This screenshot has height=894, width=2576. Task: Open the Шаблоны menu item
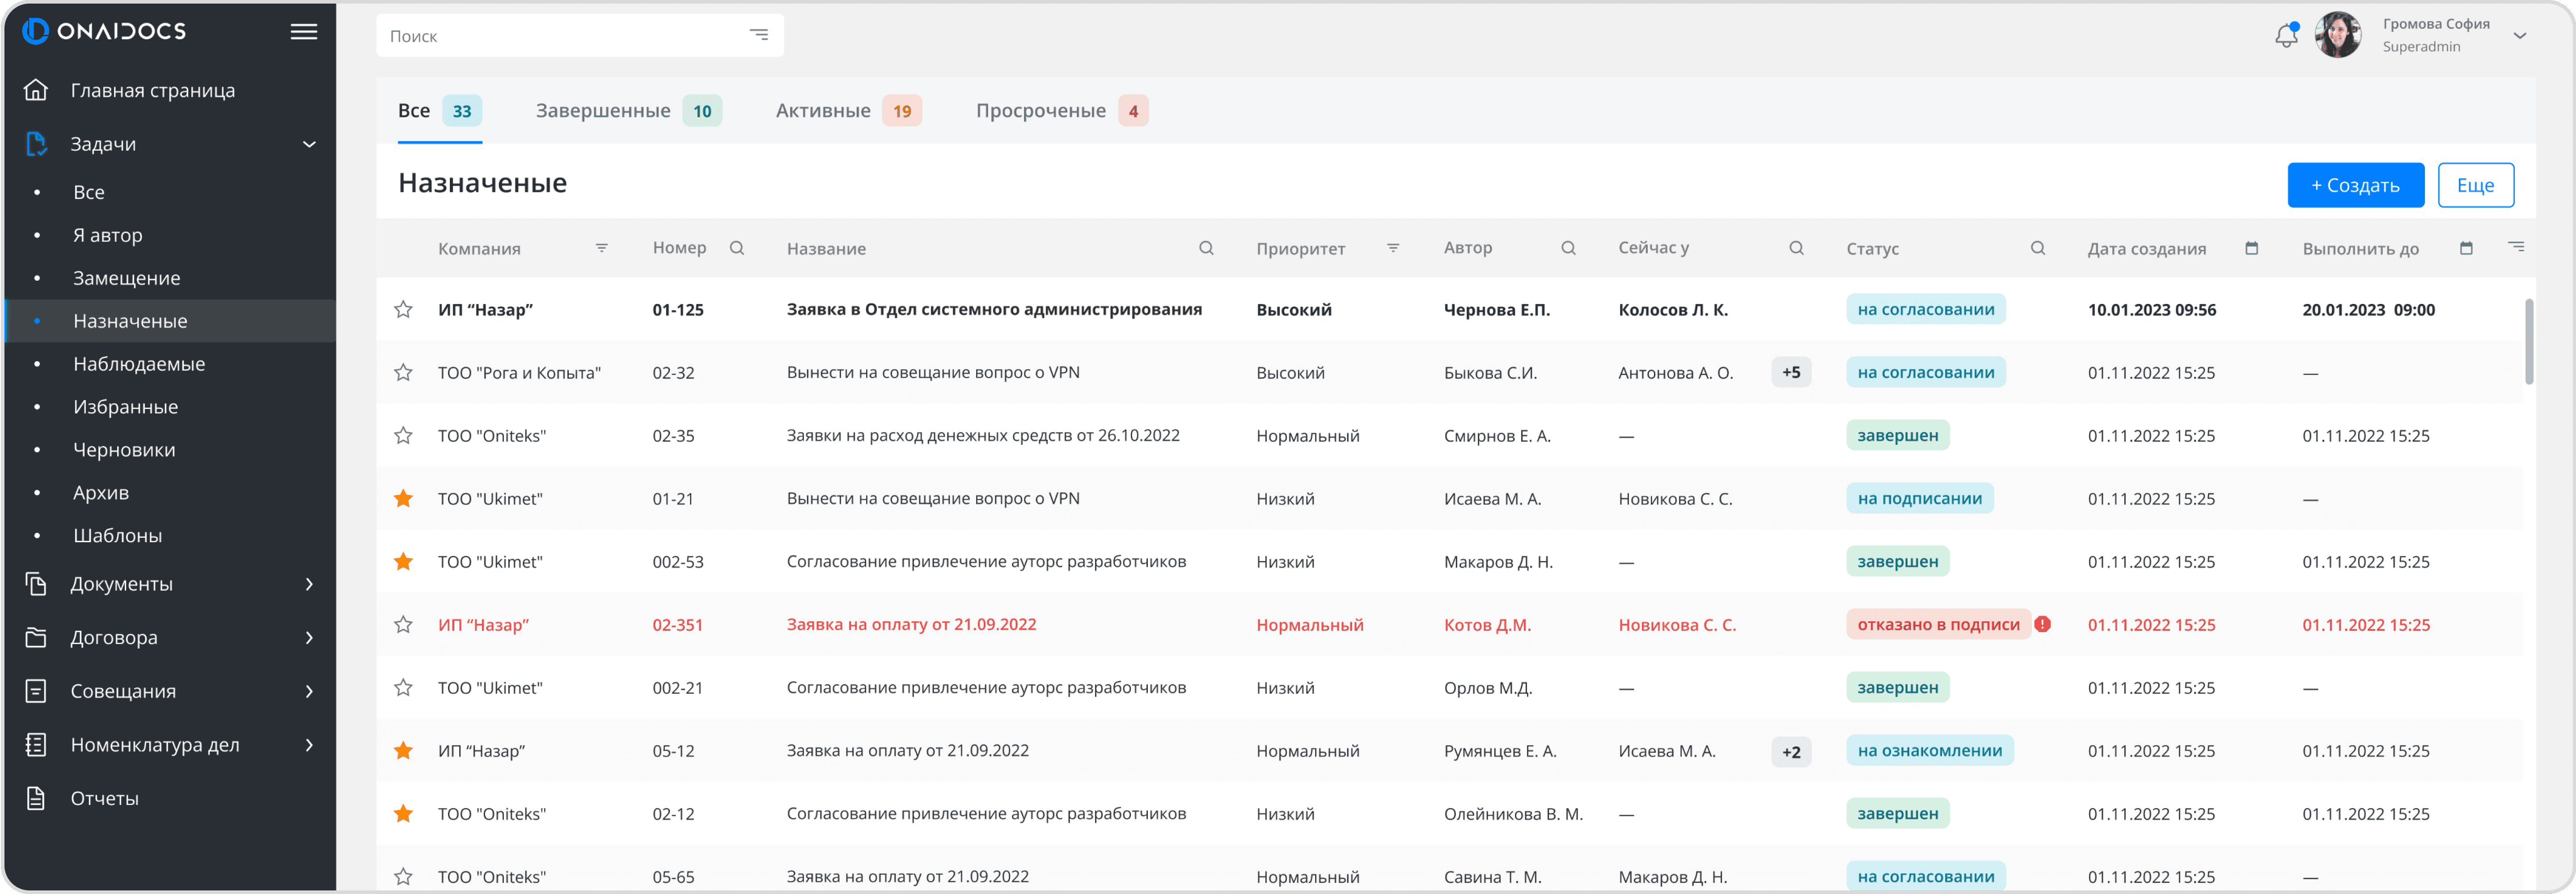170,536
